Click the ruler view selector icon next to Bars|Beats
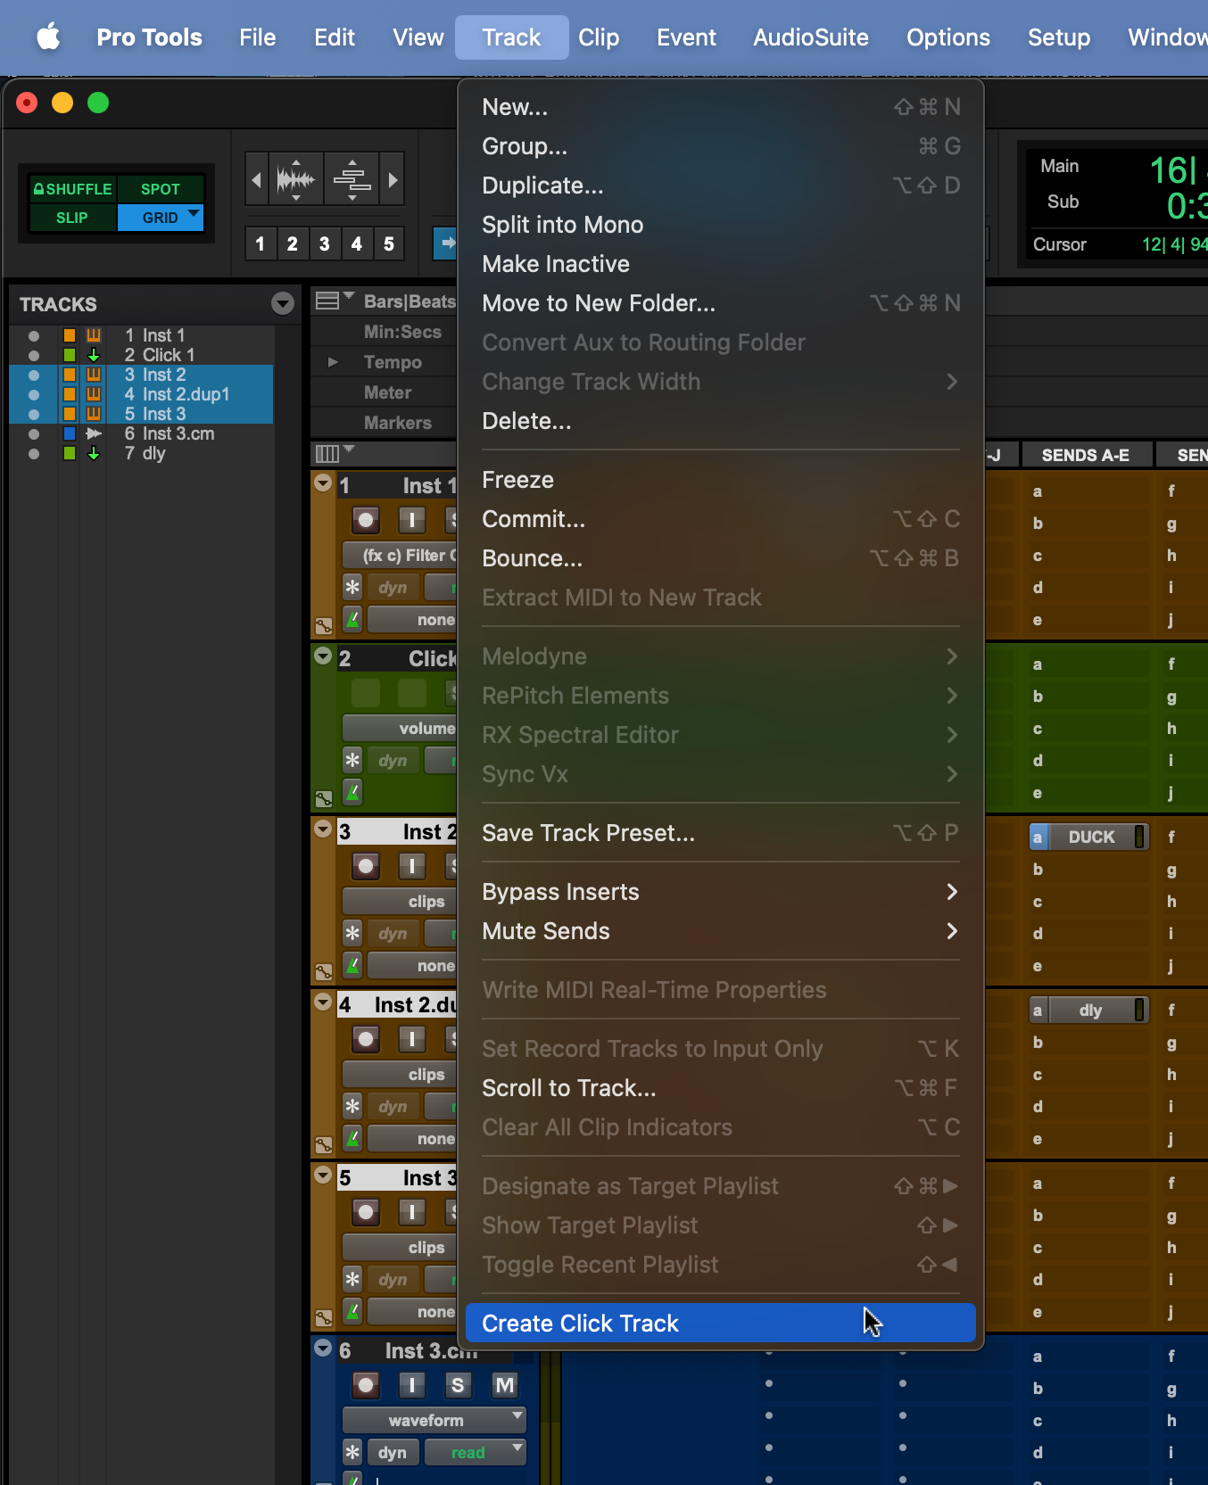The width and height of the screenshot is (1208, 1485). pos(328,301)
